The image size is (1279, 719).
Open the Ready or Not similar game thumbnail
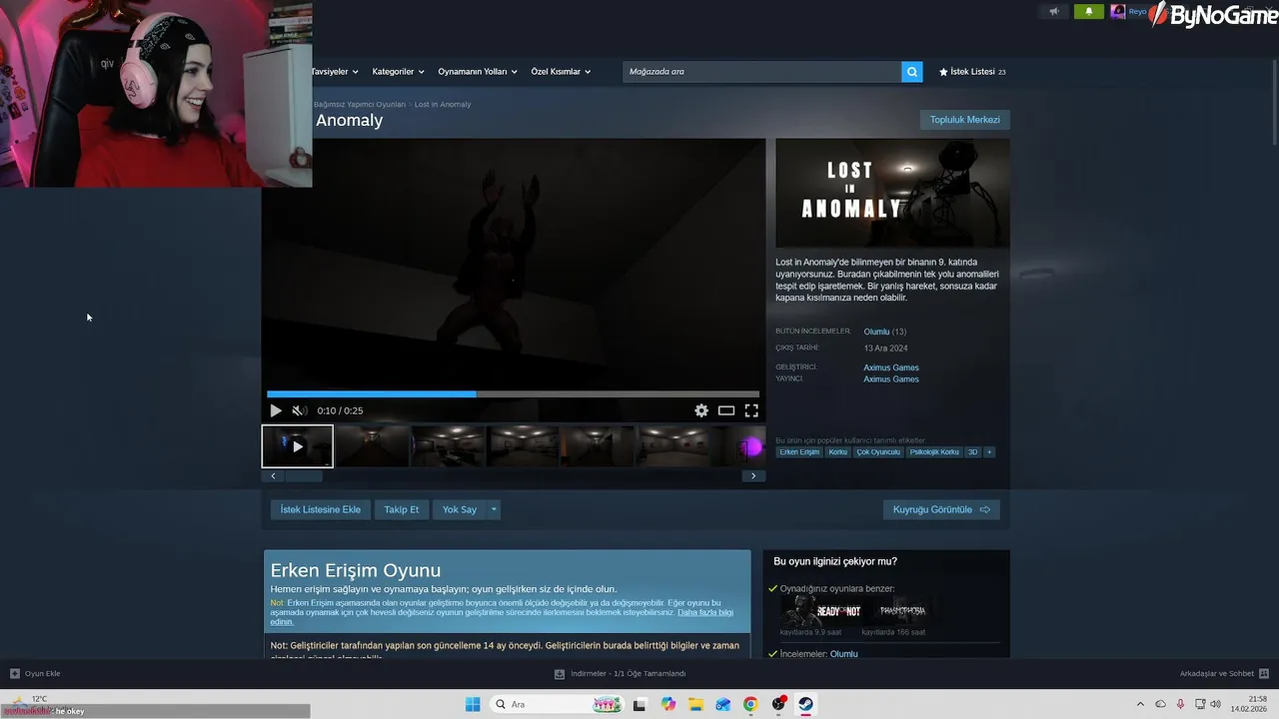[822, 610]
